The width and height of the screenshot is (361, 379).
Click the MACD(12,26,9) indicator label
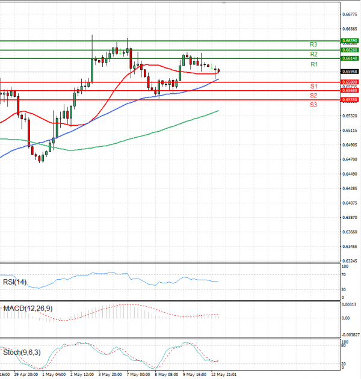pyautogui.click(x=28, y=309)
